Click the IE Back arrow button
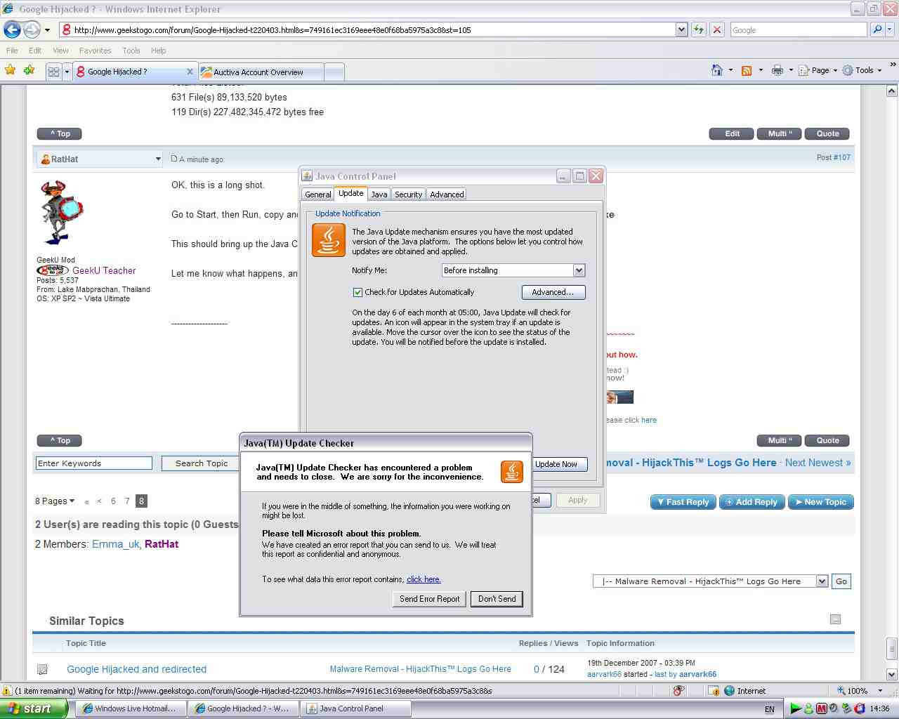899x719 pixels. 12,29
